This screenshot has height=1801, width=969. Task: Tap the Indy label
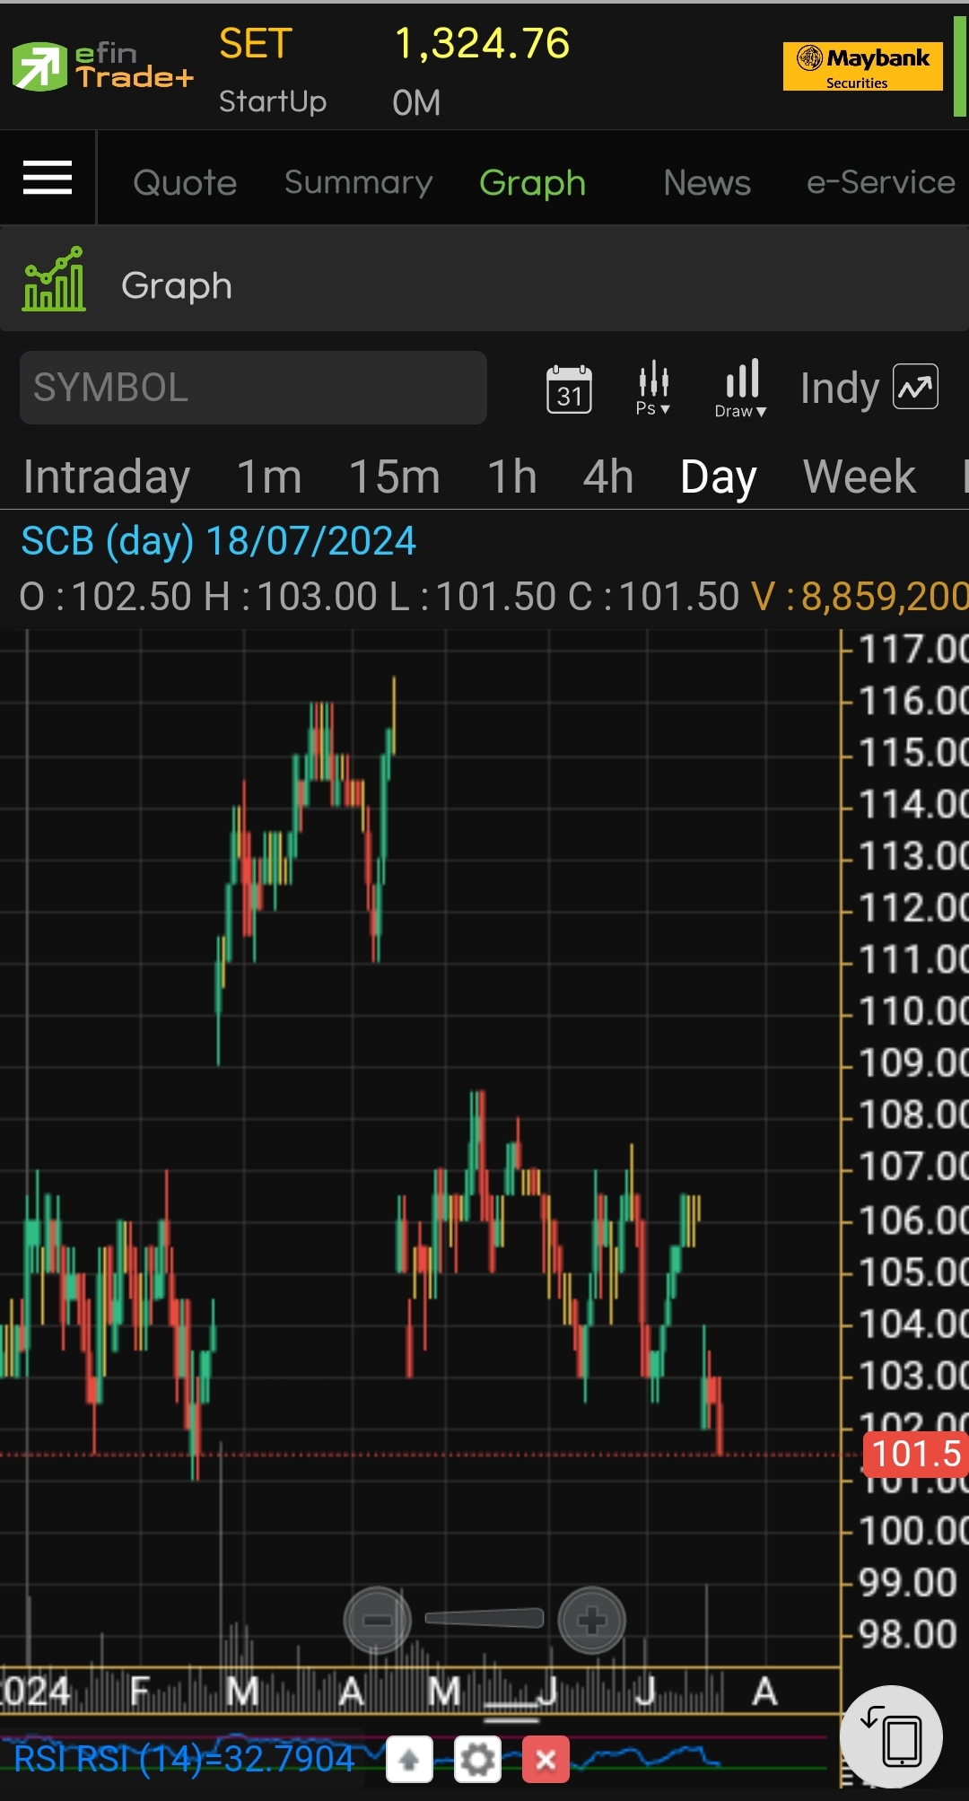(839, 389)
